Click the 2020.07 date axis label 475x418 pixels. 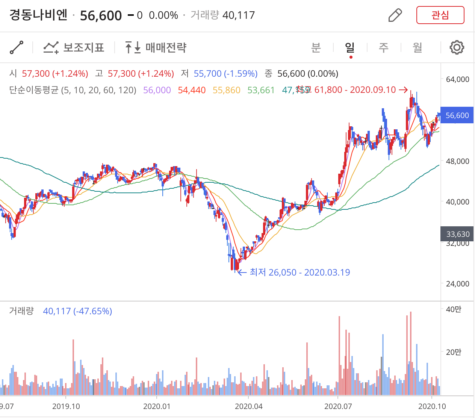(338, 406)
